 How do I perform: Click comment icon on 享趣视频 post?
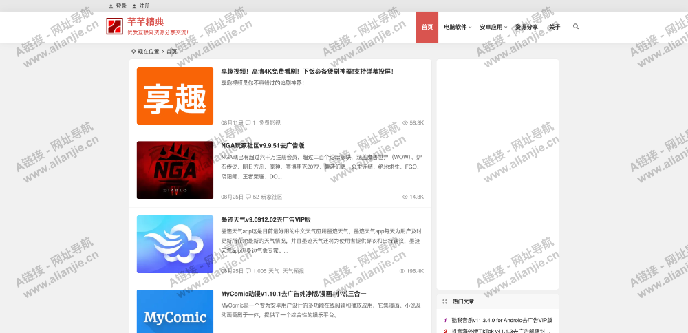tap(248, 123)
